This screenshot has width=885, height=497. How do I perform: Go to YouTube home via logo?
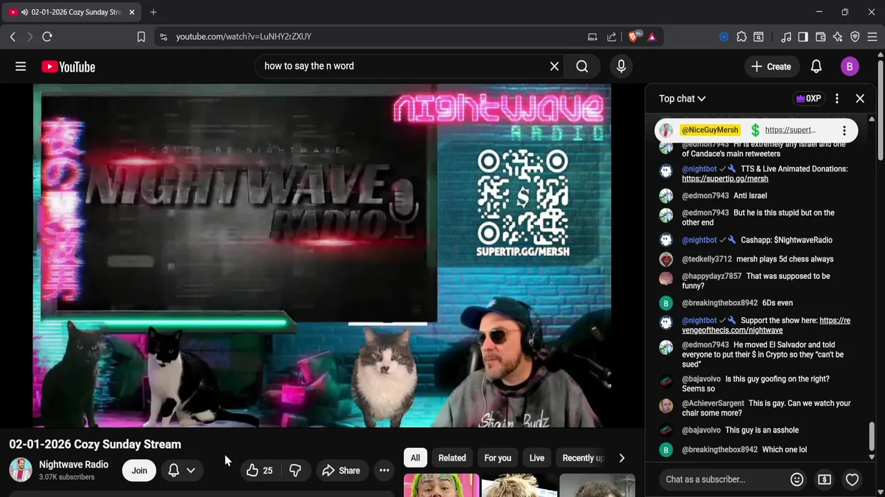tap(68, 66)
